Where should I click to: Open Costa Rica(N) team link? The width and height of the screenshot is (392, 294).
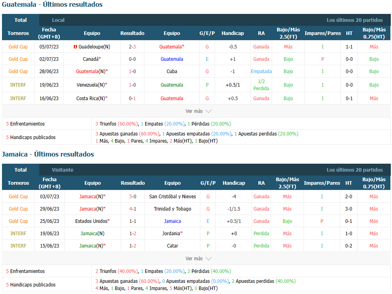click(92, 99)
